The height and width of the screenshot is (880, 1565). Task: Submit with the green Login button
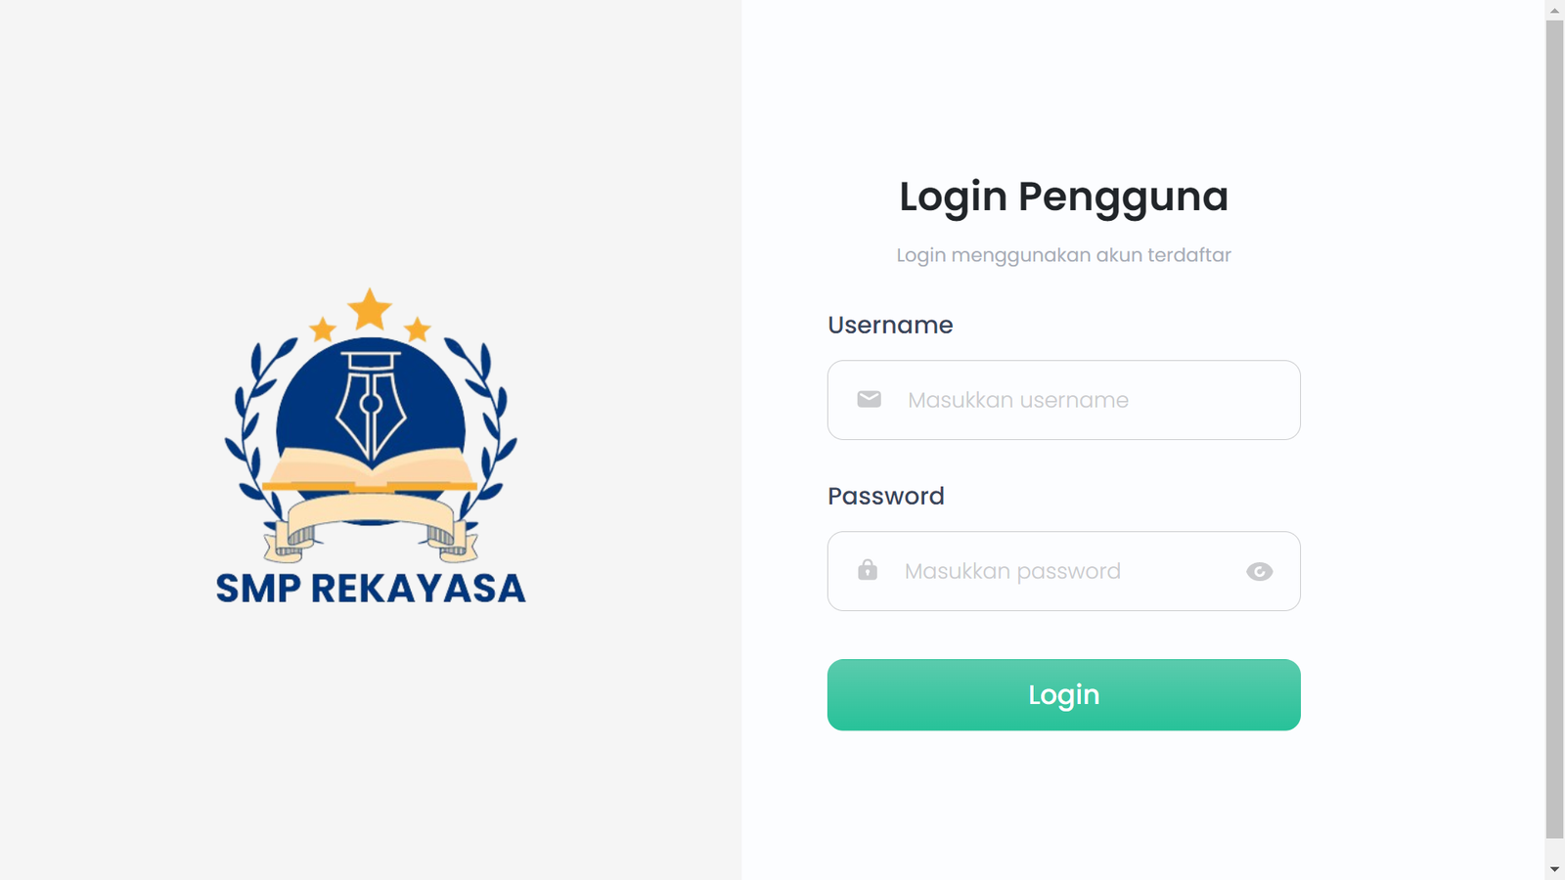click(x=1063, y=694)
